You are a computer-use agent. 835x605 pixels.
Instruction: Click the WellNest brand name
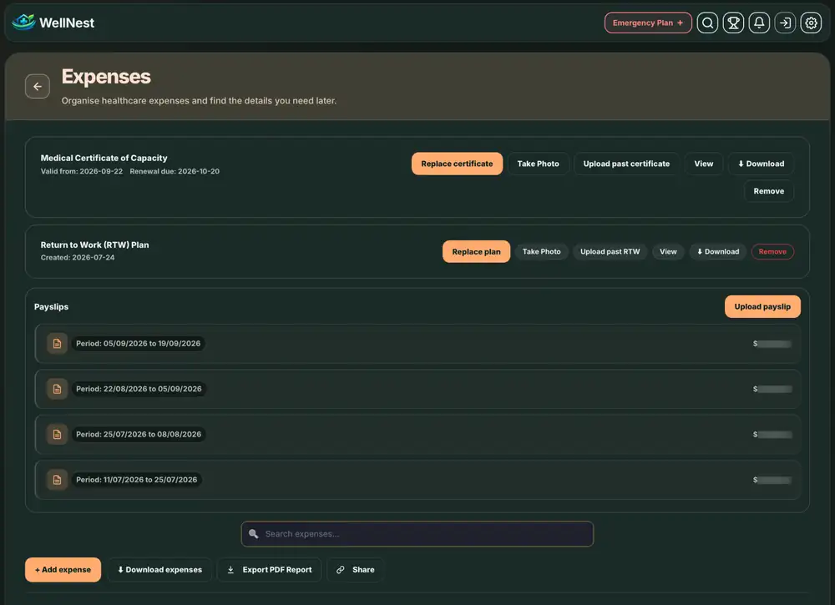click(67, 23)
